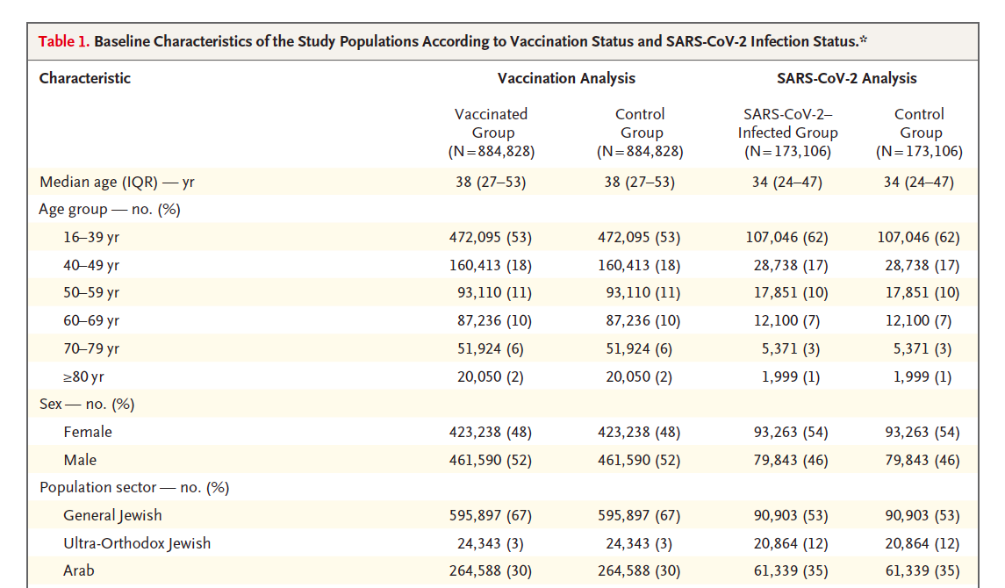
Task: Click the Age group — no. (%) label
Action: [x=110, y=210]
